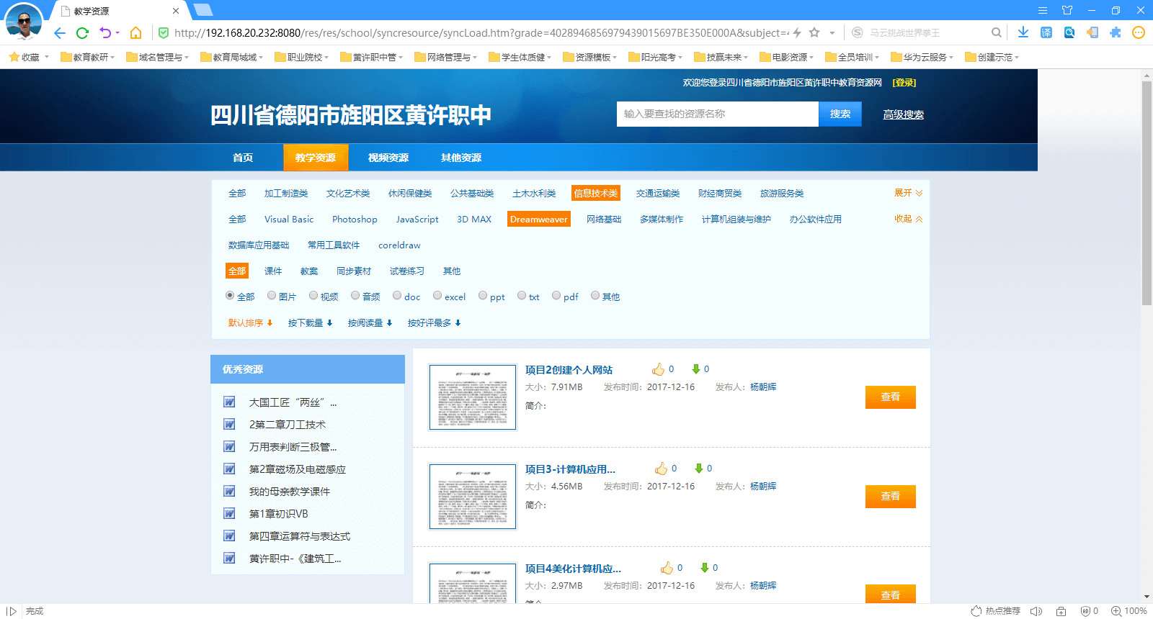The width and height of the screenshot is (1153, 619).
Task: Select the ppt file type radio button
Action: point(483,296)
